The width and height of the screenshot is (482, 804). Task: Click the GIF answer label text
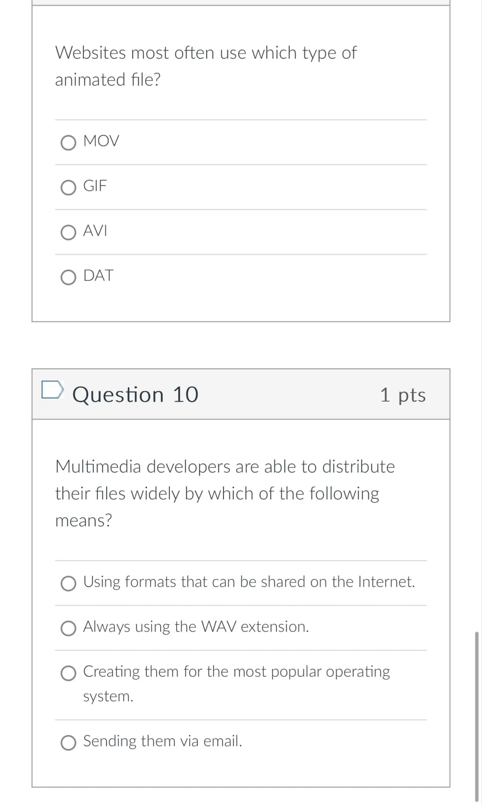95,186
